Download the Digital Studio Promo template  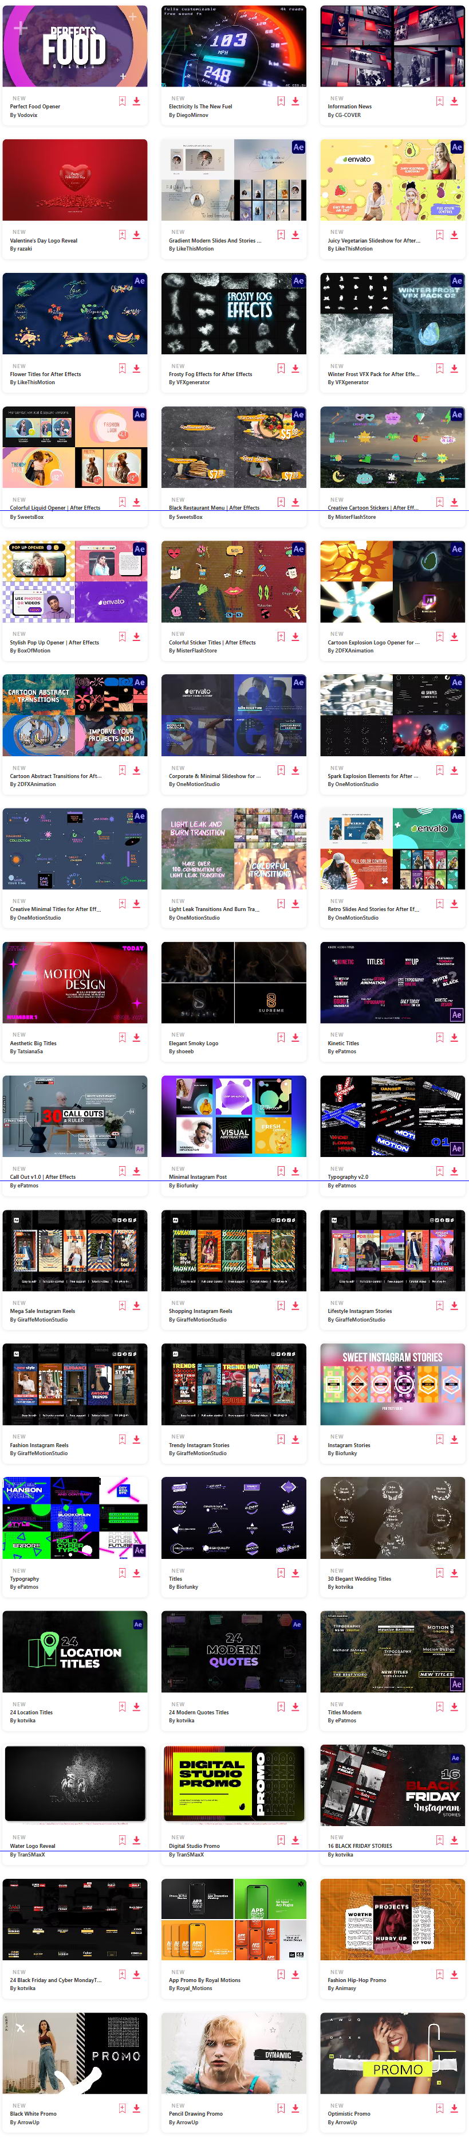295,1840
